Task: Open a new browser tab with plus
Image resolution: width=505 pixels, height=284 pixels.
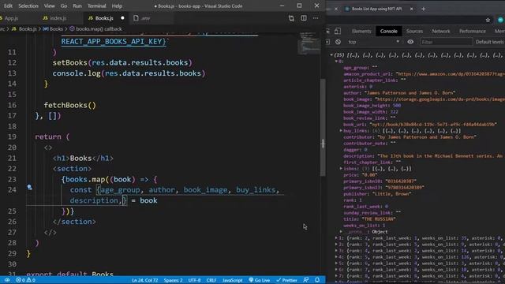Action: pyautogui.click(x=424, y=9)
